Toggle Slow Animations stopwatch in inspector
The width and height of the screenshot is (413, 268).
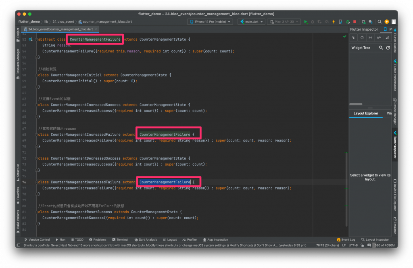pyautogui.click(x=362, y=37)
